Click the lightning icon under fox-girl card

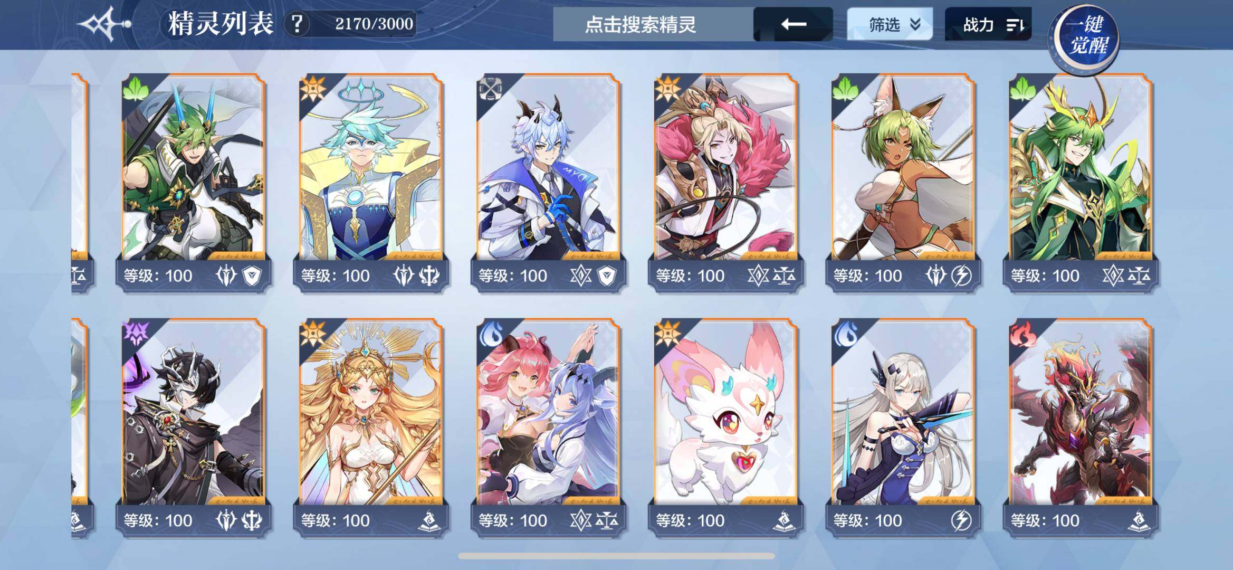tap(961, 275)
